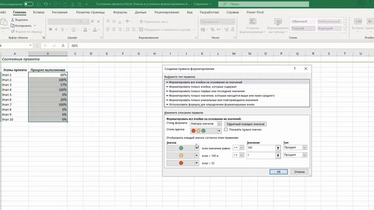
Task: Open the Вставка ribbon tab
Action: 39,12
